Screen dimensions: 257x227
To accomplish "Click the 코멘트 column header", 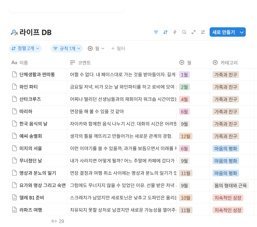I will 84,63.
